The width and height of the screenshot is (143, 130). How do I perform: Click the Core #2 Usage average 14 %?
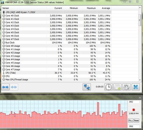click(x=108, y=53)
